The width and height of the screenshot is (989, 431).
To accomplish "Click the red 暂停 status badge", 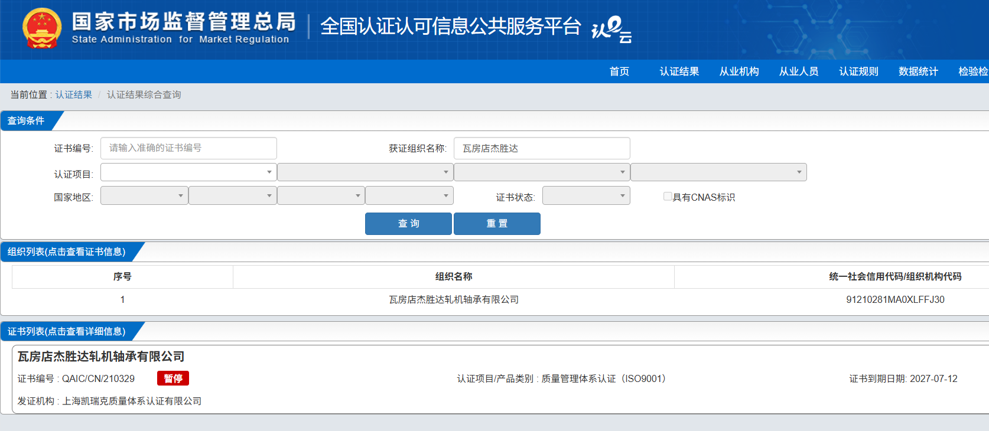I will click(x=173, y=378).
